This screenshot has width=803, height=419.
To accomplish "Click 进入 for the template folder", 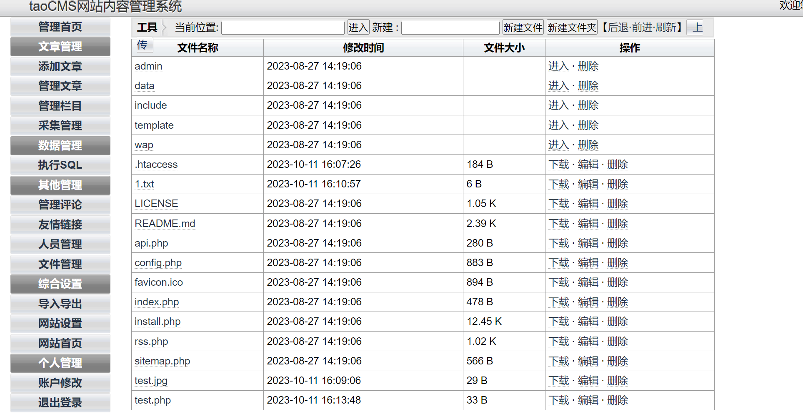I will (558, 125).
